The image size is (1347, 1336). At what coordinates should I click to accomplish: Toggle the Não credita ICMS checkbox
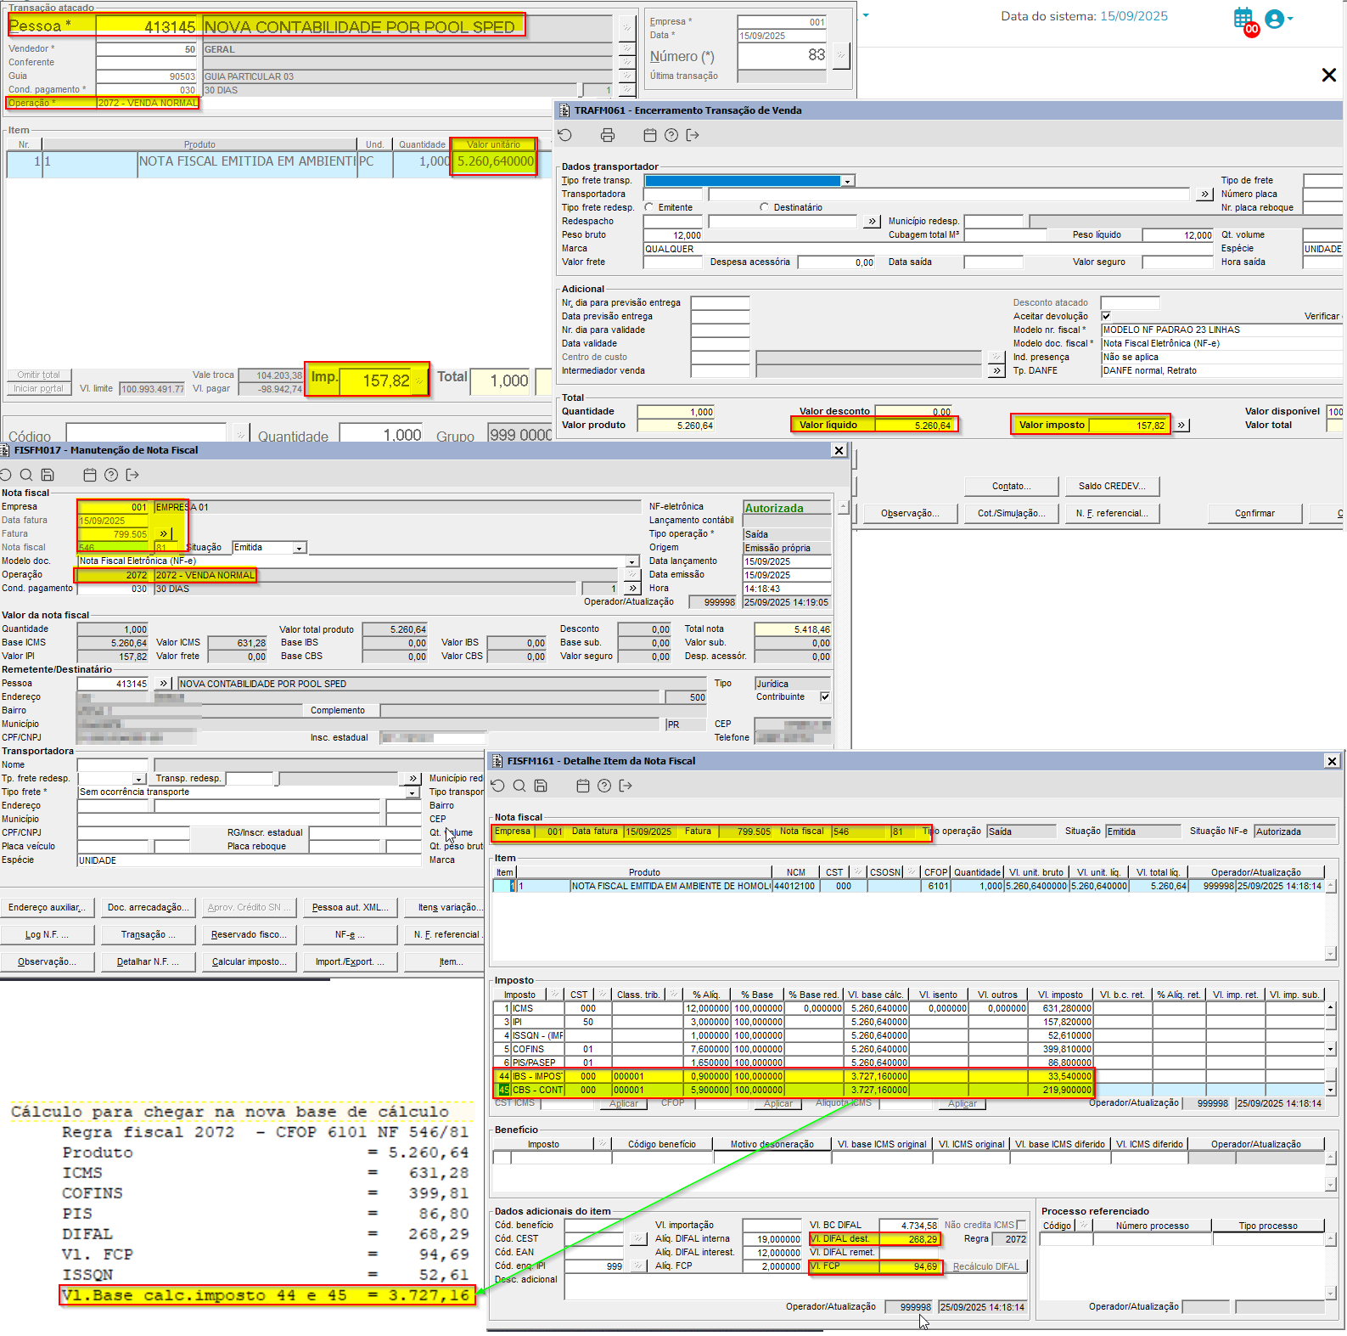pos(1021,1225)
